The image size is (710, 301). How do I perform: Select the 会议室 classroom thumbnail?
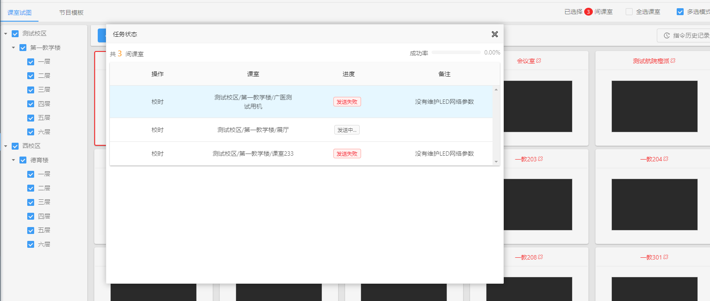click(x=537, y=106)
